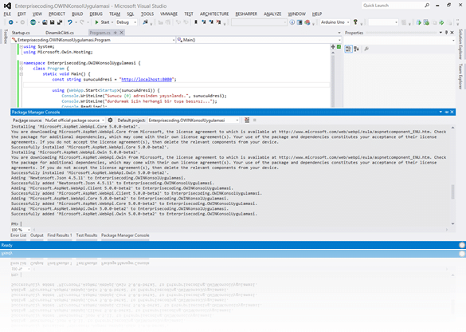The image size is (466, 332).
Task: Start debugging with the green Start button
Action: [x=102, y=22]
